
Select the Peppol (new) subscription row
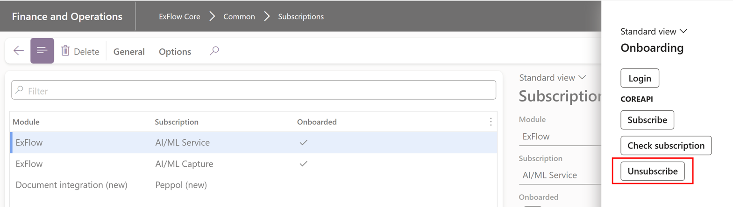click(181, 185)
